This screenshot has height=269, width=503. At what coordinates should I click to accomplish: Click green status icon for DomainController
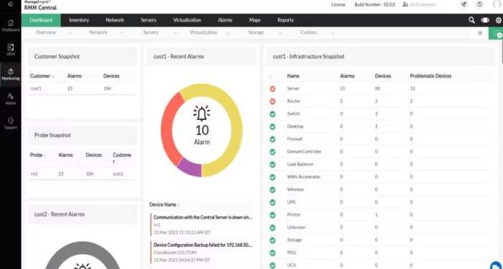coord(272,152)
